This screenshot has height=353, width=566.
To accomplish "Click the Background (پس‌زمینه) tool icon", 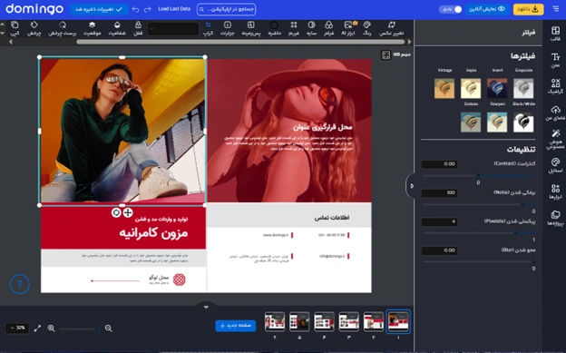I will click(251, 25).
